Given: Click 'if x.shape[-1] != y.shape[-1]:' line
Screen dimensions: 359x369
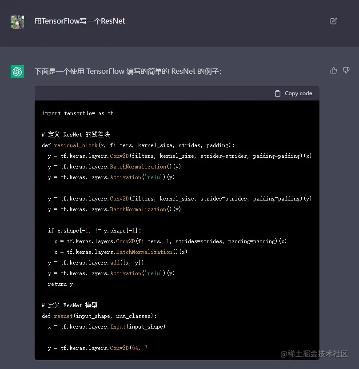Looking at the screenshot, I should tap(95, 231).
